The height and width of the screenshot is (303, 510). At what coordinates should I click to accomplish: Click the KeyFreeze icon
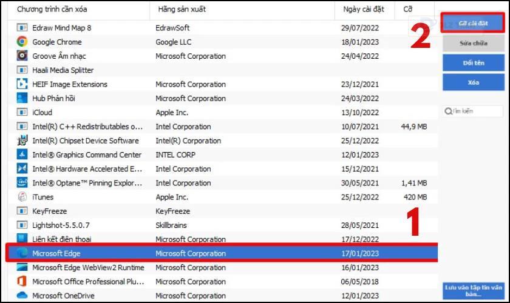pyautogui.click(x=22, y=211)
